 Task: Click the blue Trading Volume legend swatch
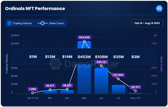(10, 23)
